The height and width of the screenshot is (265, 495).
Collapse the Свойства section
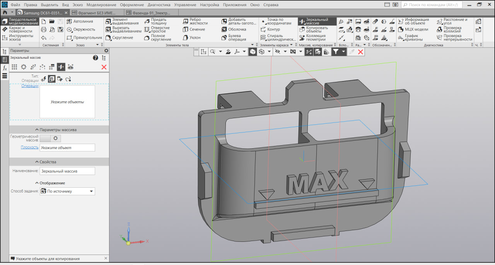click(46, 162)
